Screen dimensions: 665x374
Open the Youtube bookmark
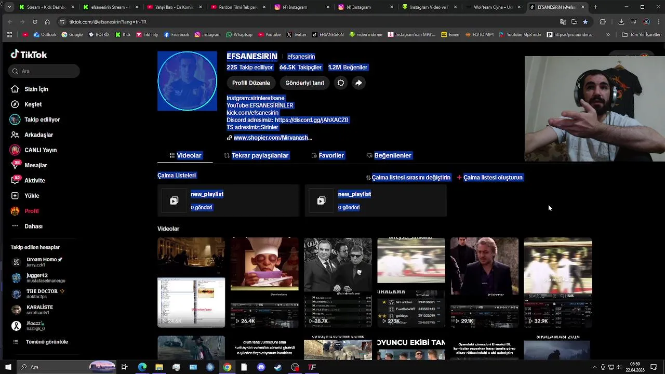pos(269,35)
